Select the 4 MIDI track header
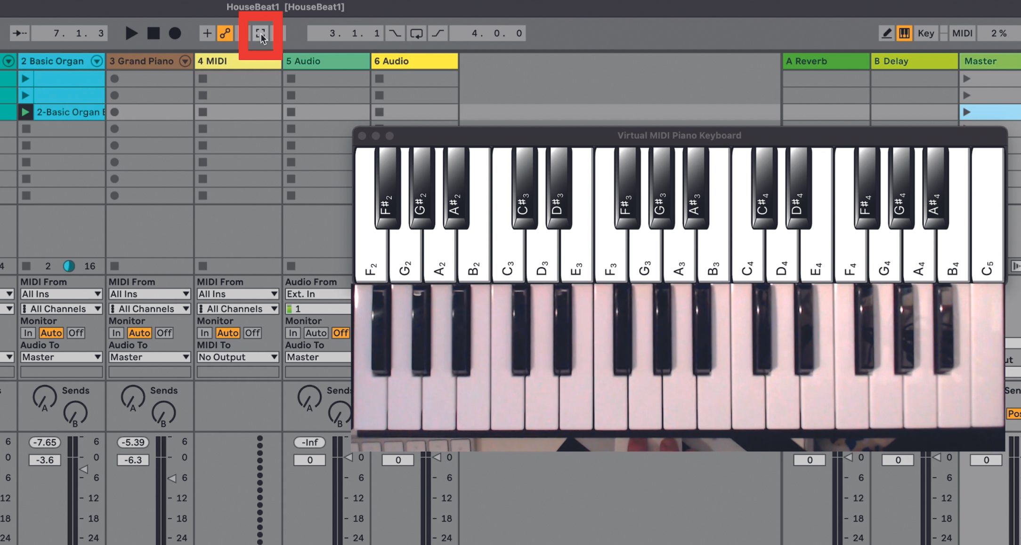 pyautogui.click(x=238, y=61)
